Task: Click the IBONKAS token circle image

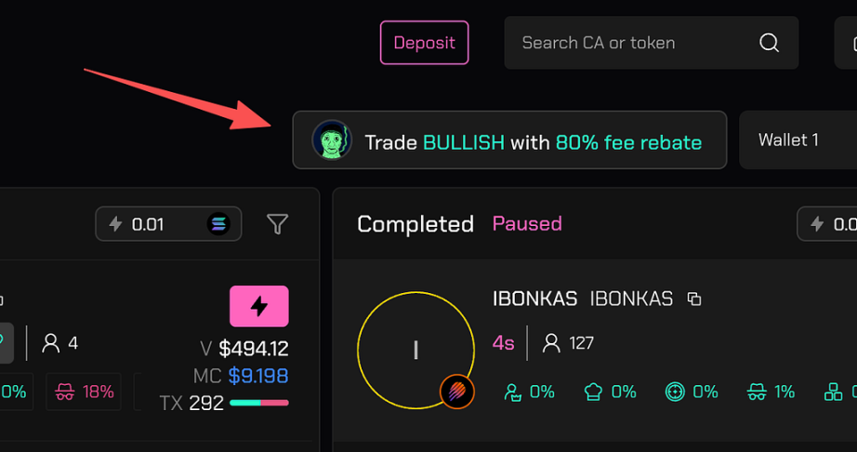Action: click(x=415, y=350)
